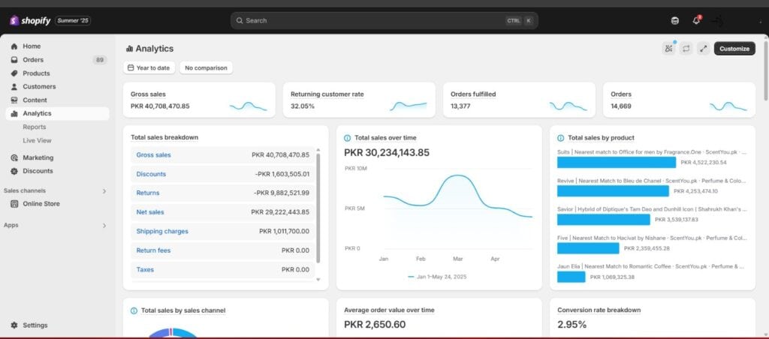The height and width of the screenshot is (339, 769).
Task: Expand analytics to fullscreen view
Action: pos(703,49)
